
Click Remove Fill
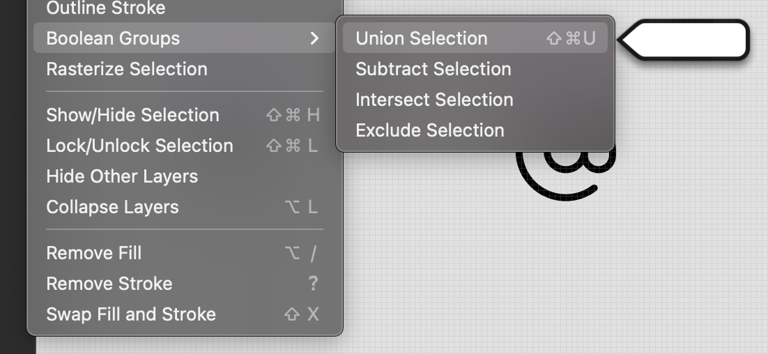[93, 253]
